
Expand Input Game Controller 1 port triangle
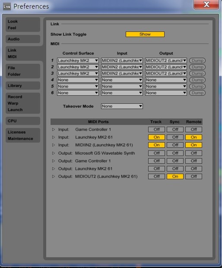point(54,130)
